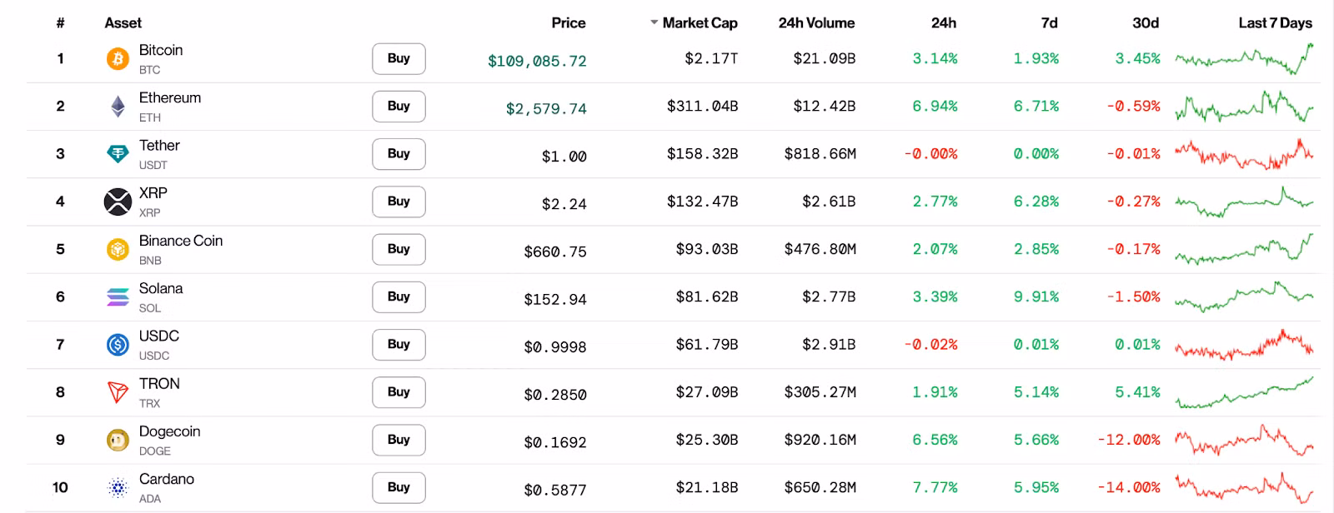The width and height of the screenshot is (1334, 513).
Task: Click the Bitcoin coin logo icon
Action: coord(118,58)
